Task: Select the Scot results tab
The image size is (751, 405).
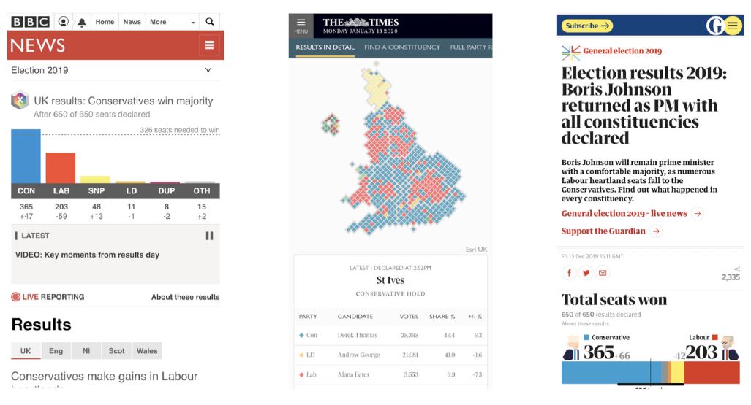Action: pos(116,351)
